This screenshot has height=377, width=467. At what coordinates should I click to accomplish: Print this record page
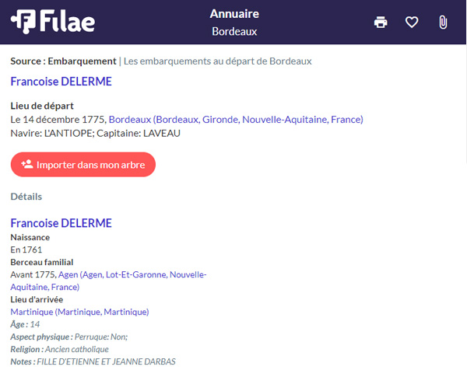pos(381,23)
